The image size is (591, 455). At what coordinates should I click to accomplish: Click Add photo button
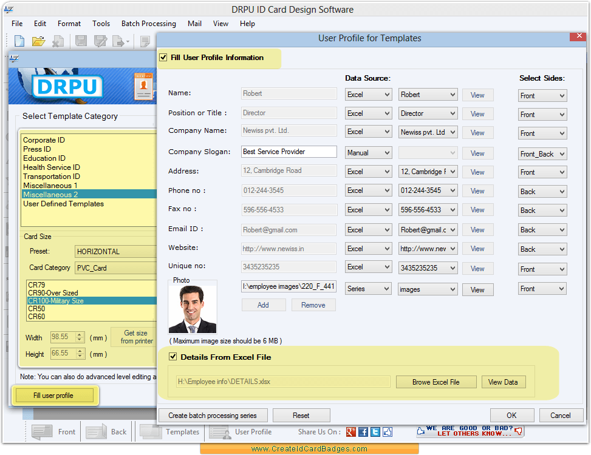[264, 305]
